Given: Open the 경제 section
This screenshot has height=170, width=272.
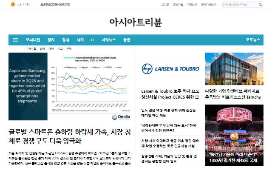Looking at the screenshot, I should coord(65,40).
